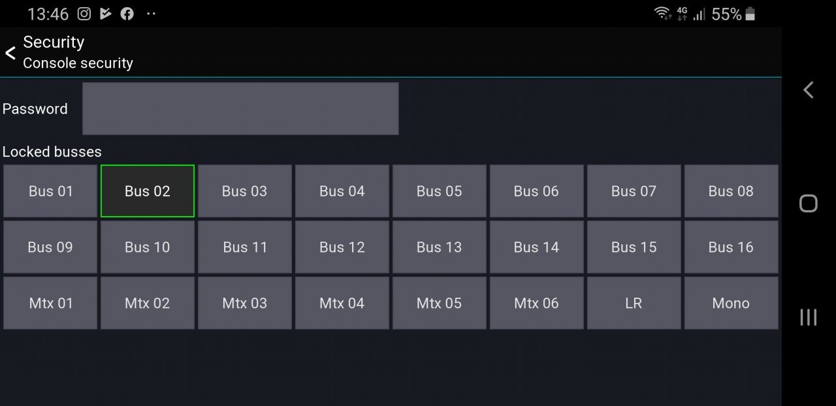Open the Android recent apps button

[808, 317]
